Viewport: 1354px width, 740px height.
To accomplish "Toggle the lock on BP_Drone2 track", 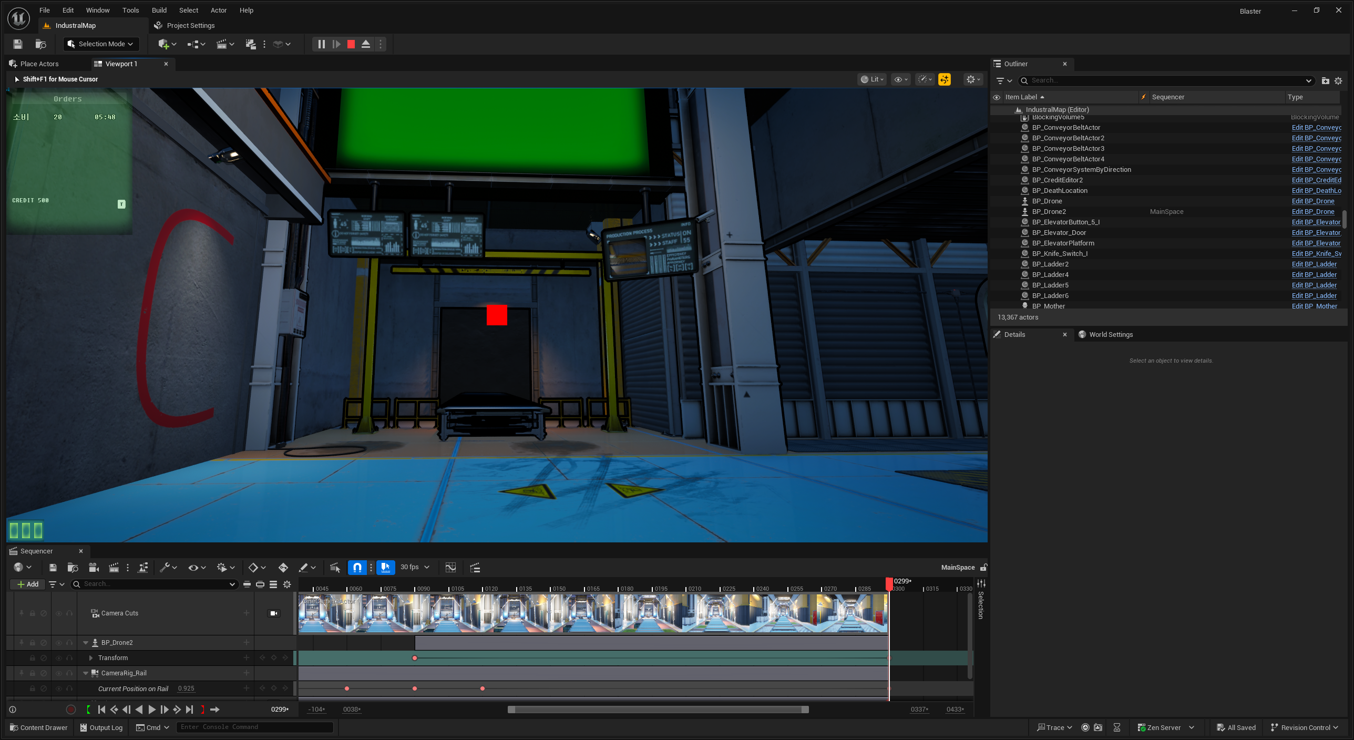I will point(32,642).
